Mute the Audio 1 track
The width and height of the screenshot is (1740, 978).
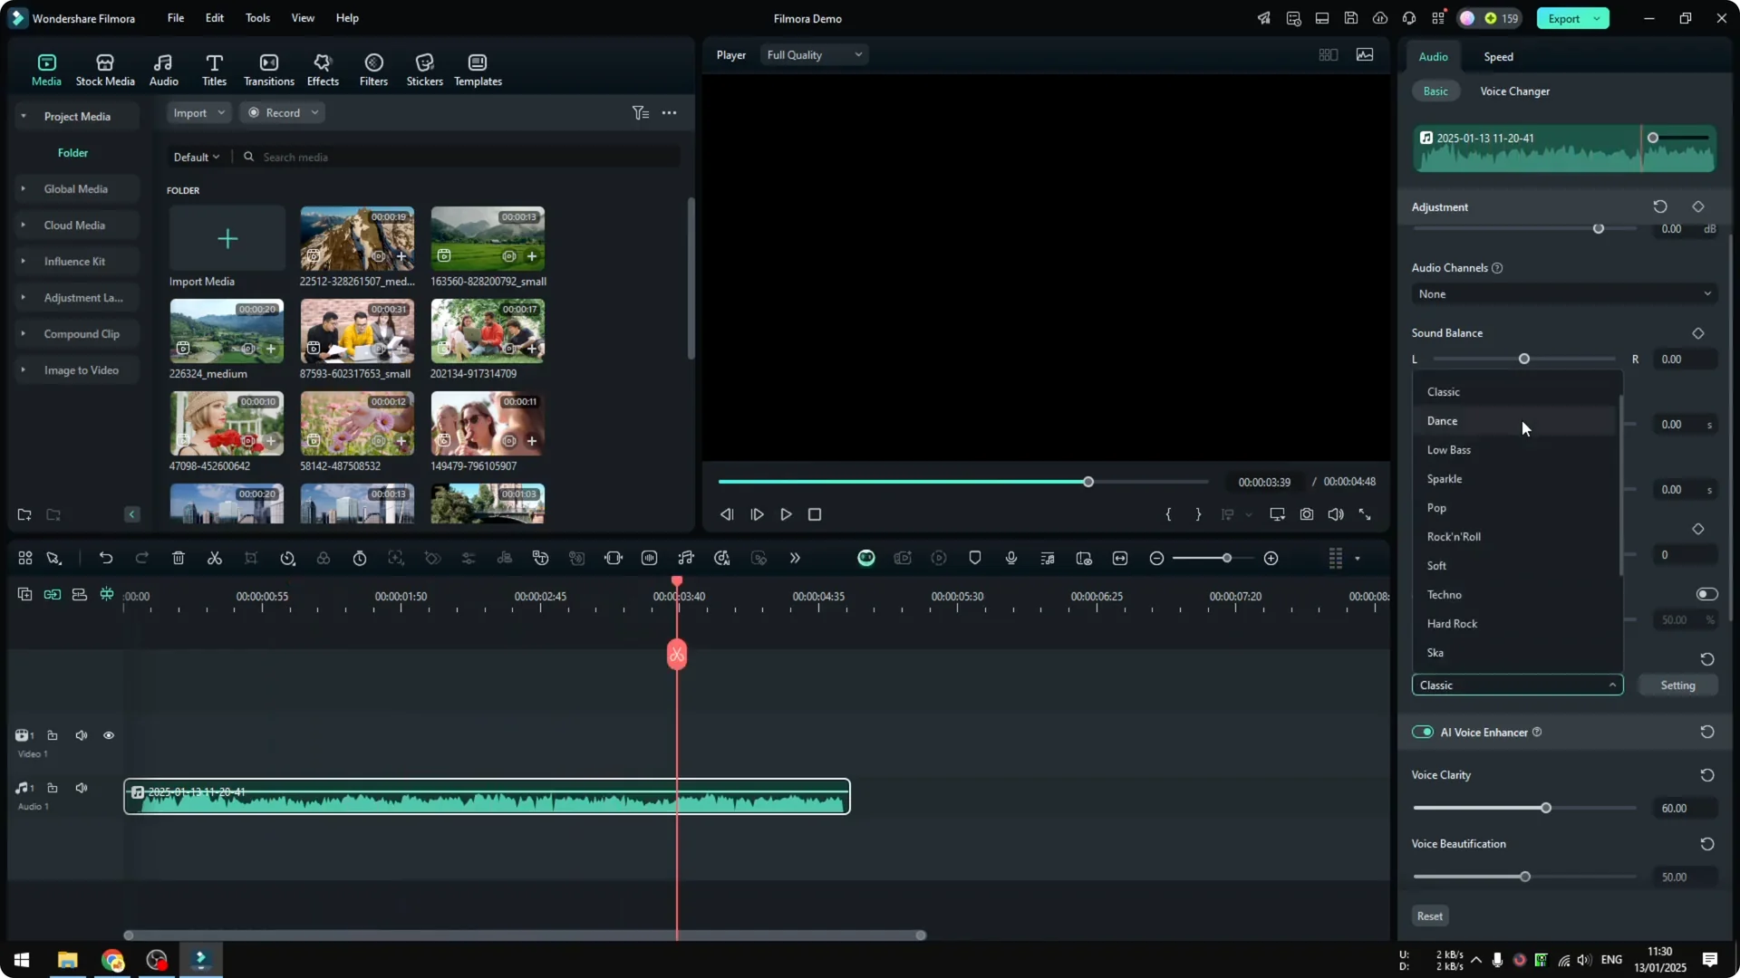(82, 788)
